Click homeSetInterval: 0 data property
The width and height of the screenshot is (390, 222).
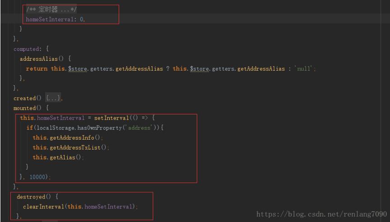56,19
